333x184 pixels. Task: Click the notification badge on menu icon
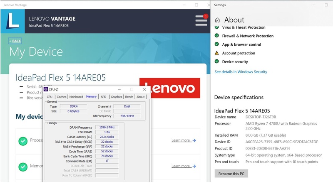pyautogui.click(x=205, y=16)
